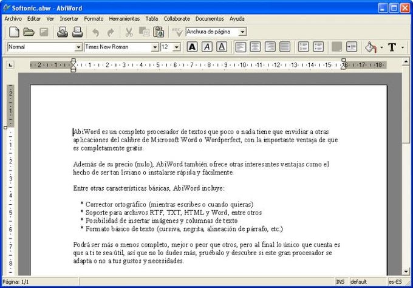Print the document with printer icon
Image resolution: width=413 pixels, height=288 pixels.
78,32
